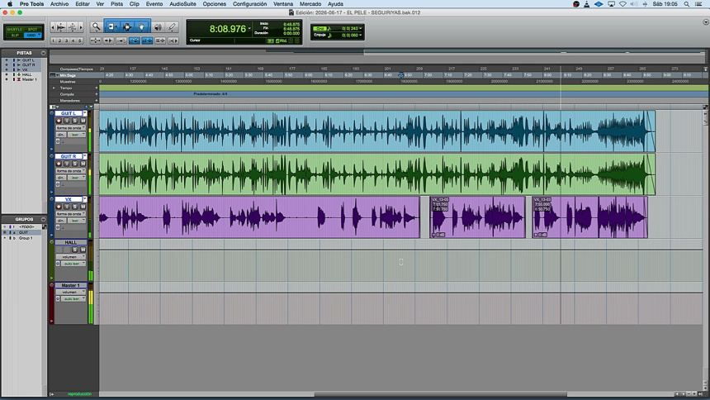The width and height of the screenshot is (710, 400).
Task: Record-enable the VX track
Action: pyautogui.click(x=59, y=207)
